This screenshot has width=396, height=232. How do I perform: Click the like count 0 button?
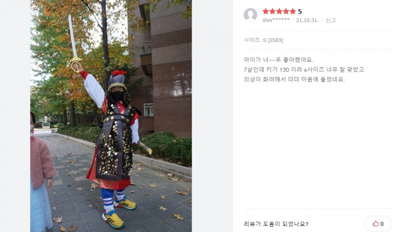coord(378,223)
